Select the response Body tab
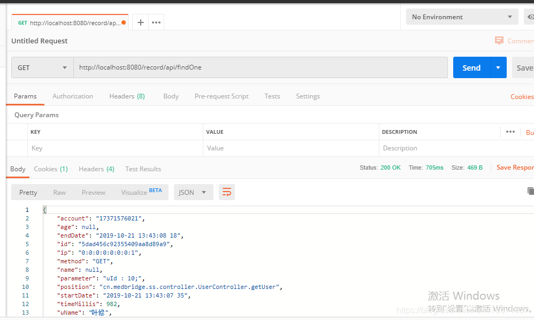 [18, 169]
